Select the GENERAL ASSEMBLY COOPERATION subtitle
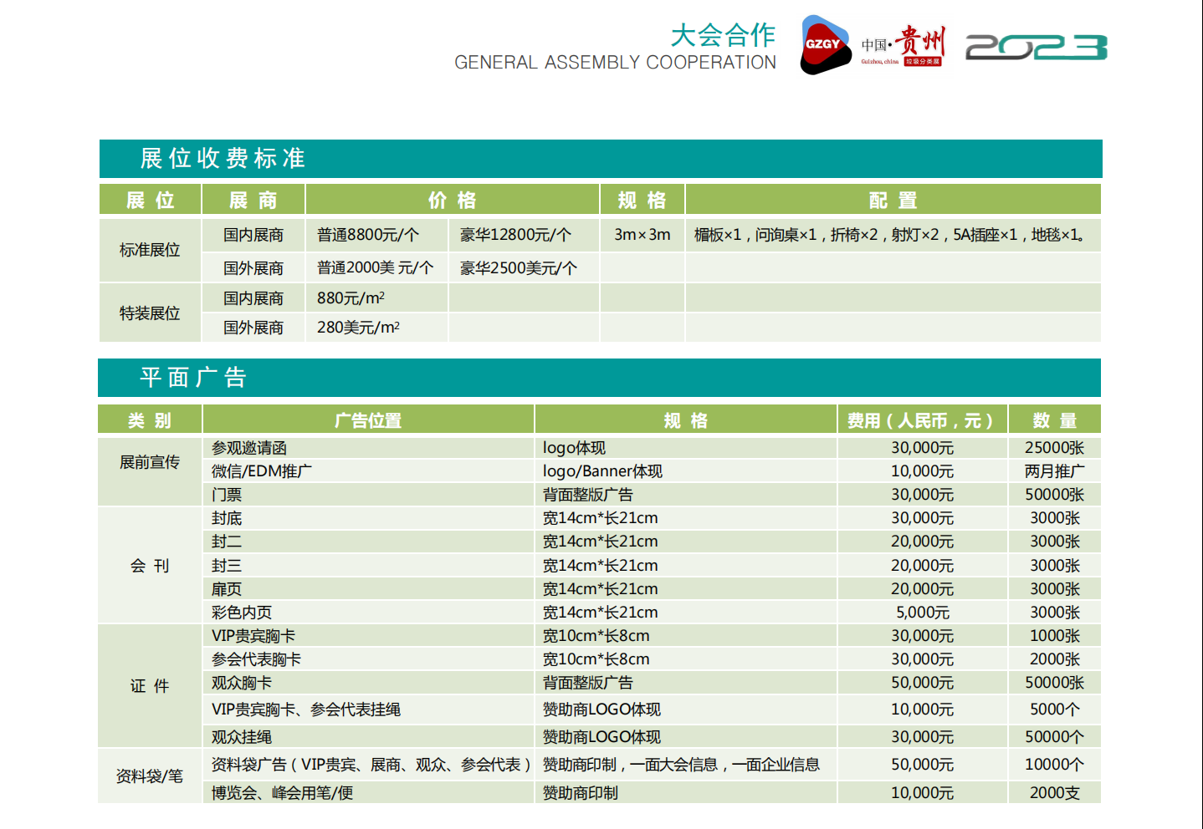The height and width of the screenshot is (829, 1203). click(x=615, y=63)
